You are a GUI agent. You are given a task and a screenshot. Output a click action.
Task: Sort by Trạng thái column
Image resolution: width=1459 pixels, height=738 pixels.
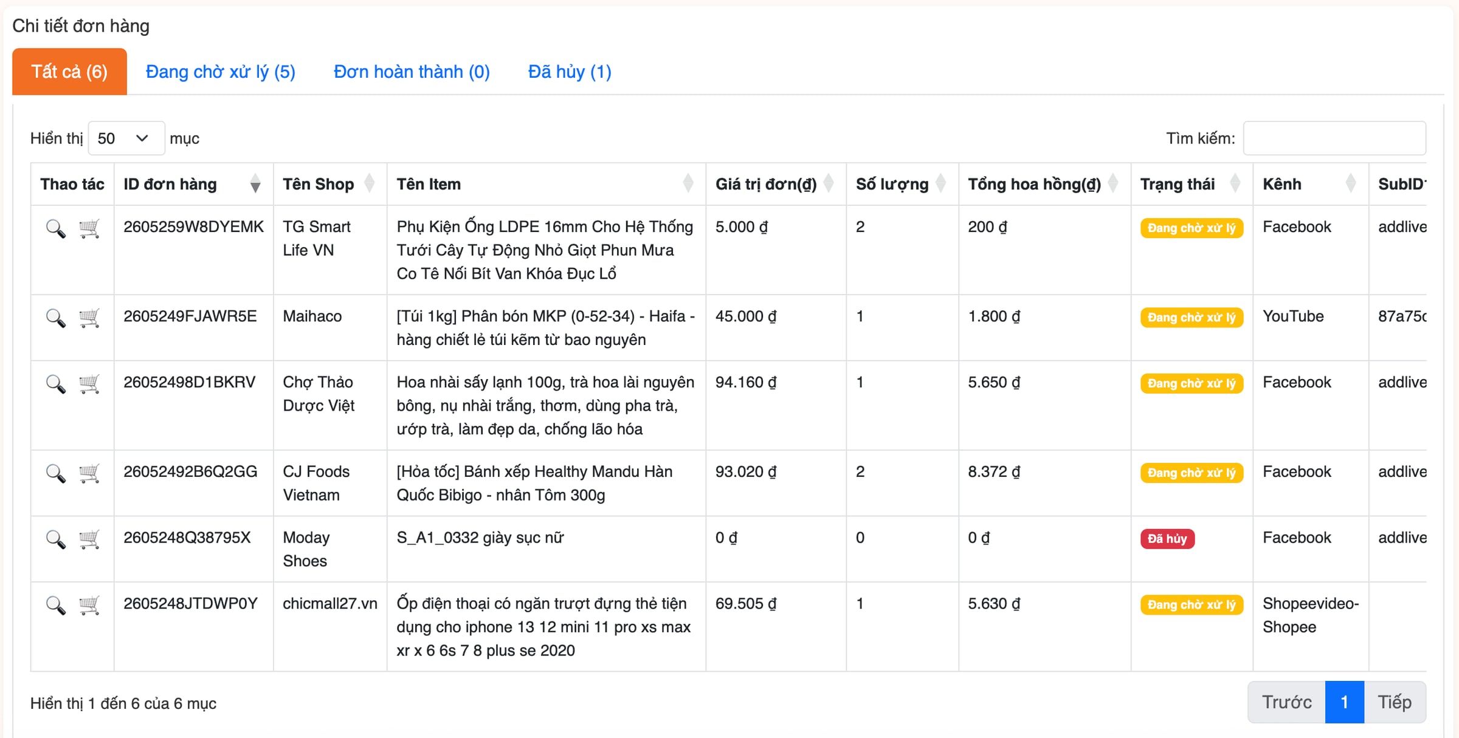[1192, 184]
